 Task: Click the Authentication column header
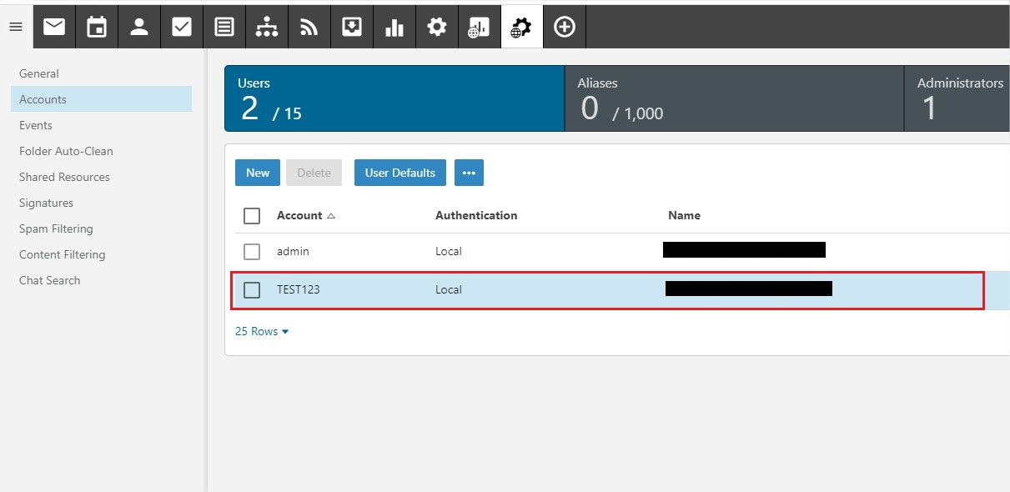click(x=476, y=215)
